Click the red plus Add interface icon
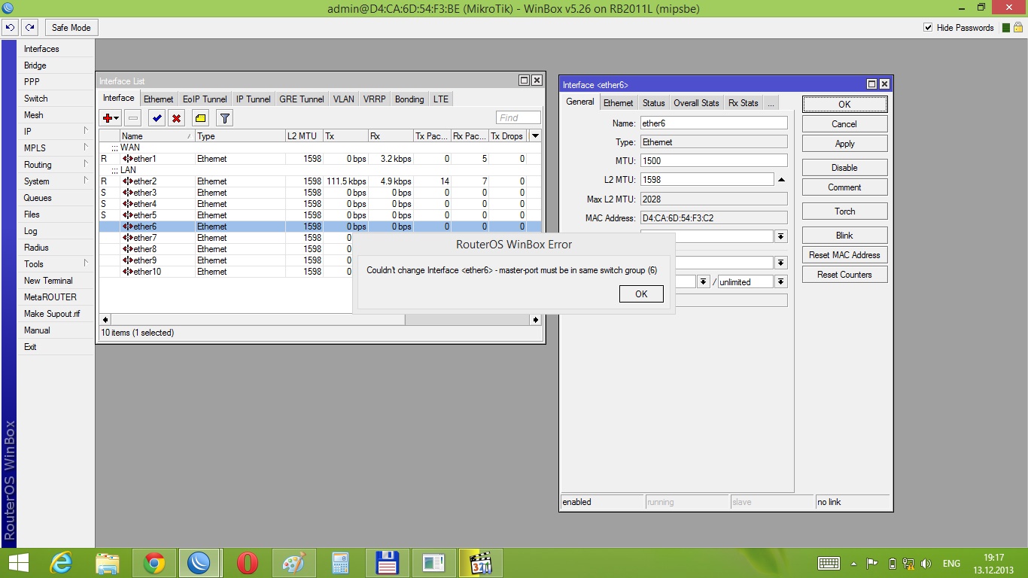 (108, 118)
